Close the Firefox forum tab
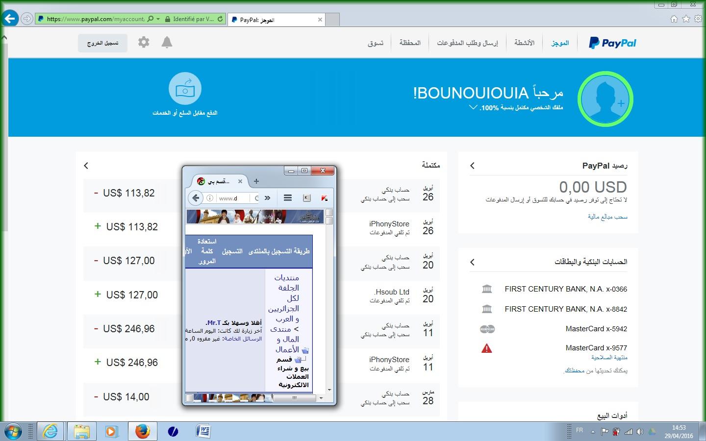Image resolution: width=706 pixels, height=441 pixels. click(x=240, y=181)
